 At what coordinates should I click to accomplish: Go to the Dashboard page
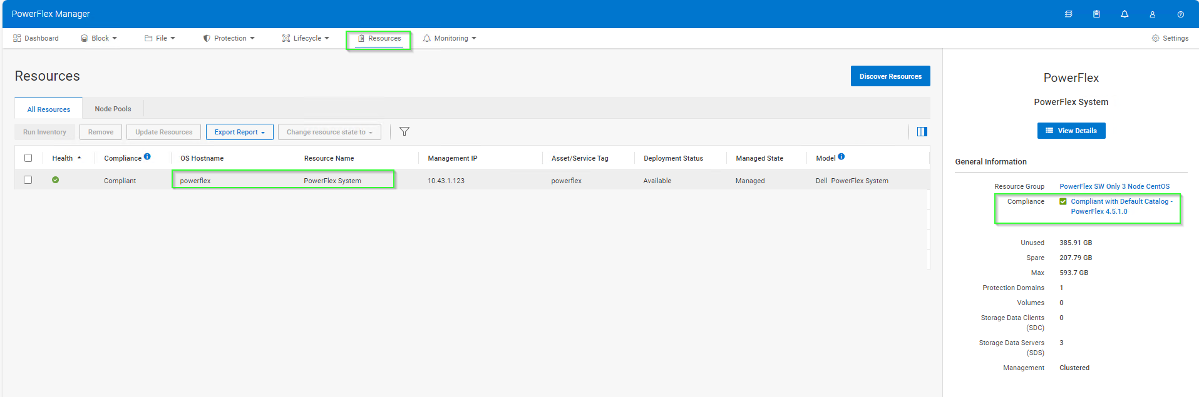[x=36, y=38]
